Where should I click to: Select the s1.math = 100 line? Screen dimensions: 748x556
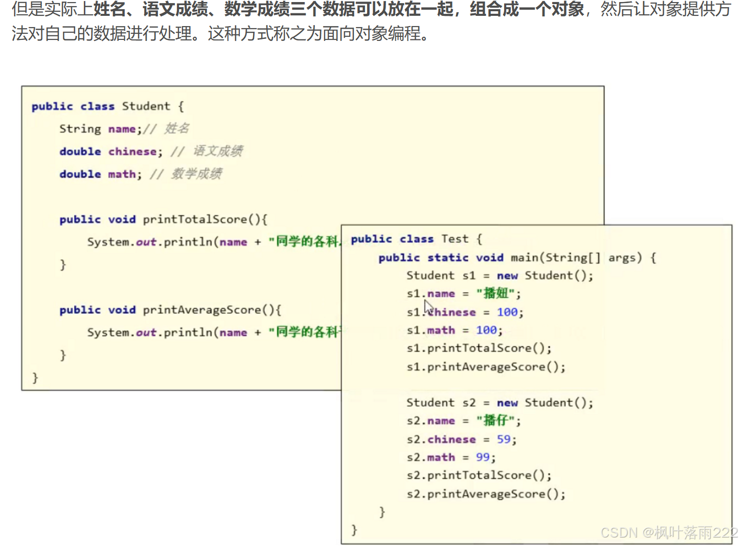[452, 330]
